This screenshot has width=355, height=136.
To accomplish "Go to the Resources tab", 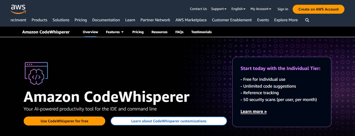I will (x=159, y=32).
